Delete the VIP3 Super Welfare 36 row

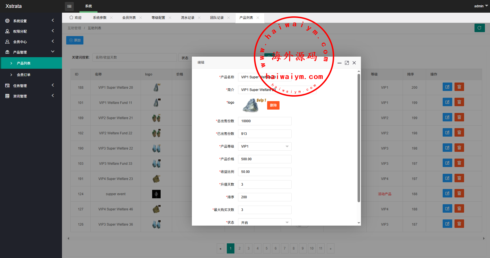tap(459, 224)
